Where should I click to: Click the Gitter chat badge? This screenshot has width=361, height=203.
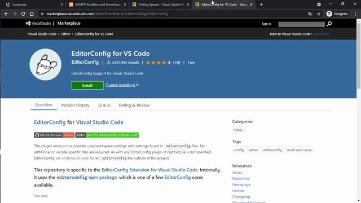coord(107,135)
